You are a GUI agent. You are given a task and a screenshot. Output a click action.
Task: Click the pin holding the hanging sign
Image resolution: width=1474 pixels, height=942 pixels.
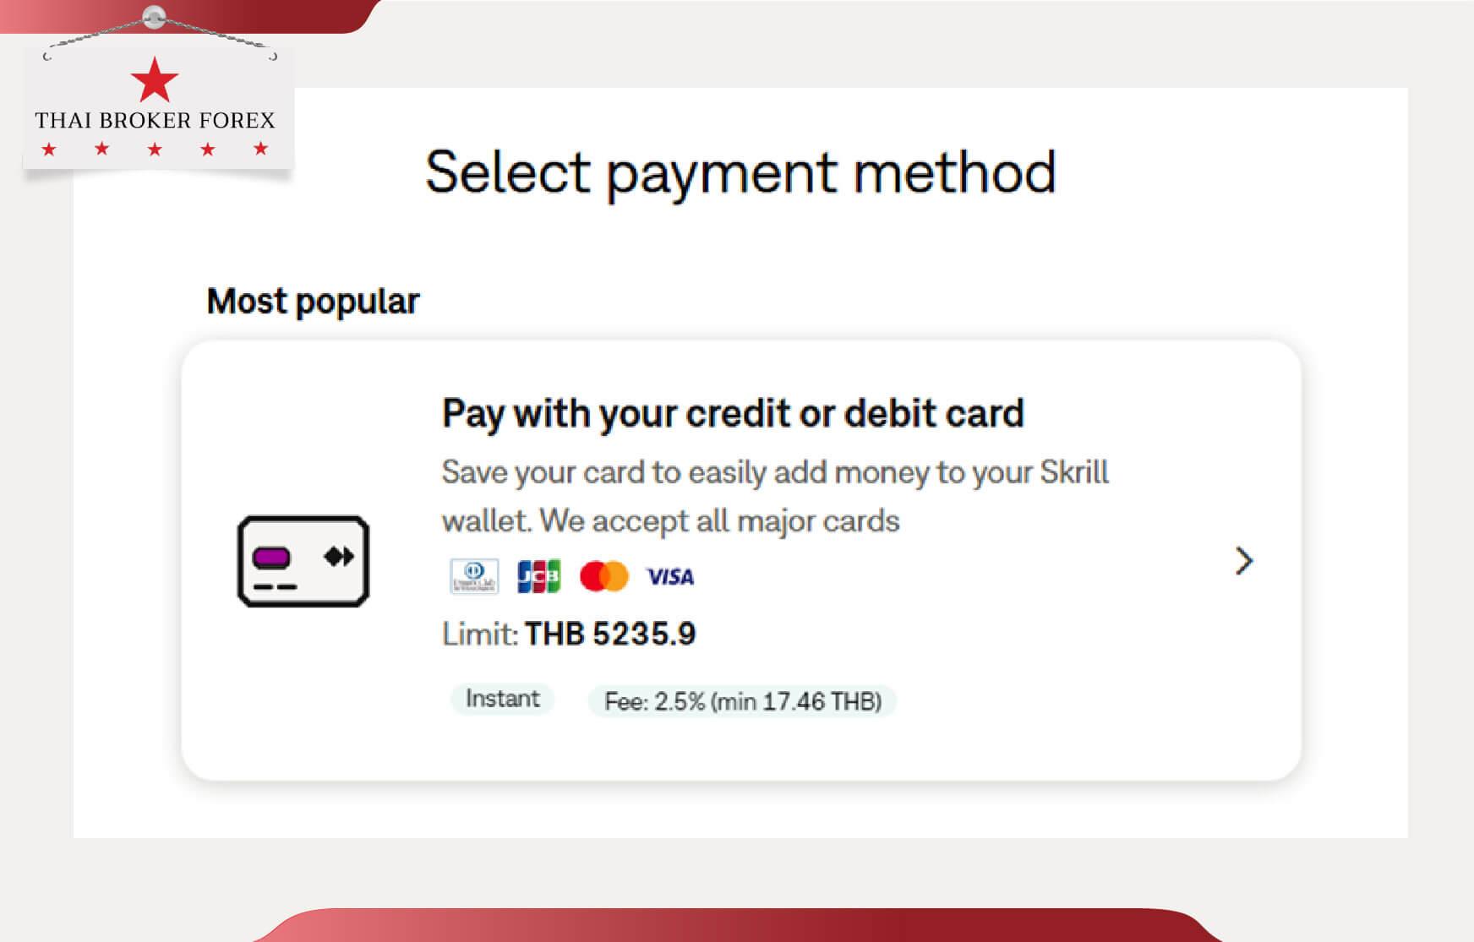coord(154,16)
